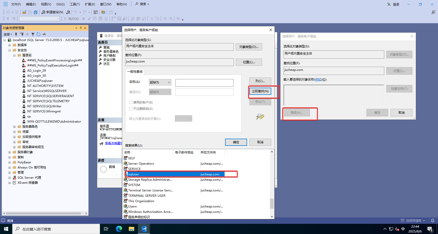
Task: Open the 编辑(E) menu
Action: (31, 4)
